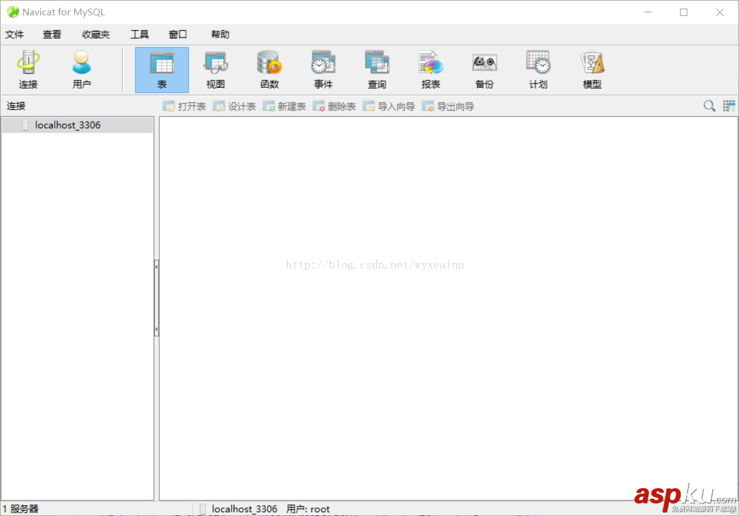
Task: Open the 文件 (File) menu
Action: point(15,34)
